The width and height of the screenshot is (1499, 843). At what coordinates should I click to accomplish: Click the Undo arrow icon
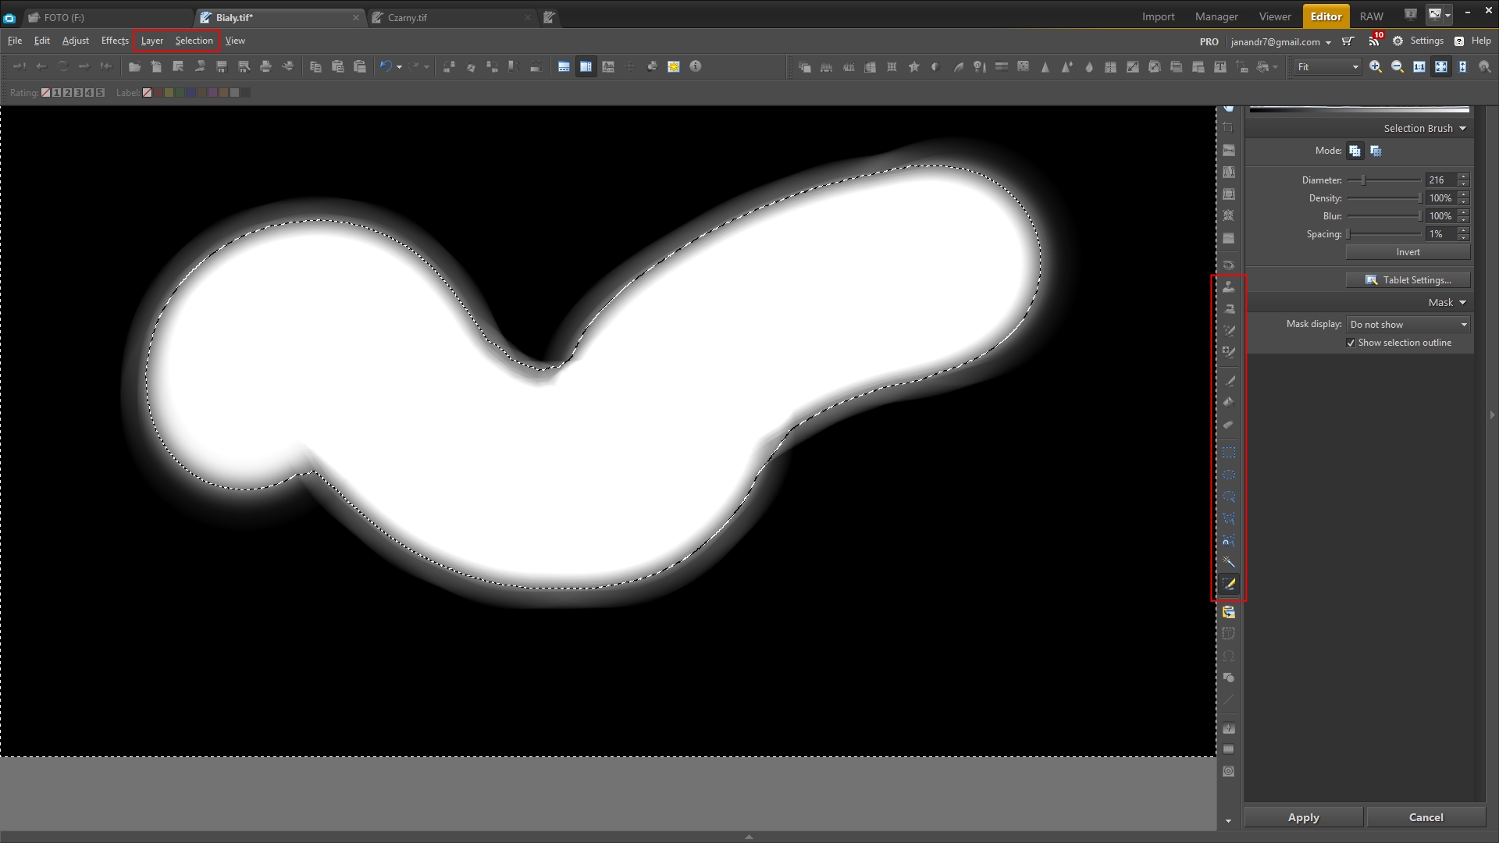pos(385,67)
